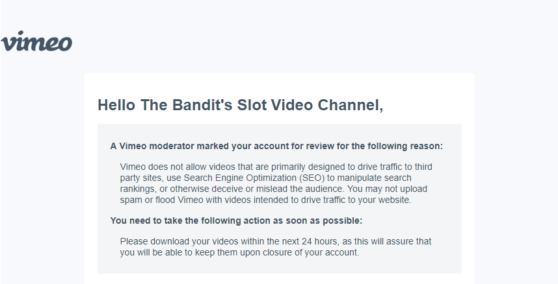Click the line "you will be able to keep them"

239,252
